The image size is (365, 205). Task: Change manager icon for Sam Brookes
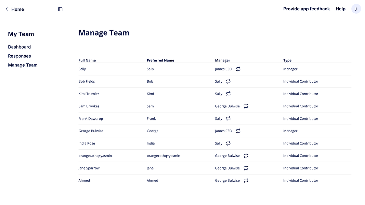click(246, 106)
